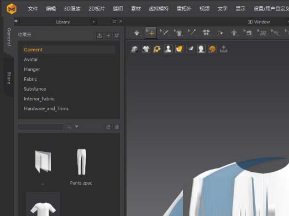This screenshot has width=289, height=216.
Task: Click the orange app logo
Action: (12, 9)
